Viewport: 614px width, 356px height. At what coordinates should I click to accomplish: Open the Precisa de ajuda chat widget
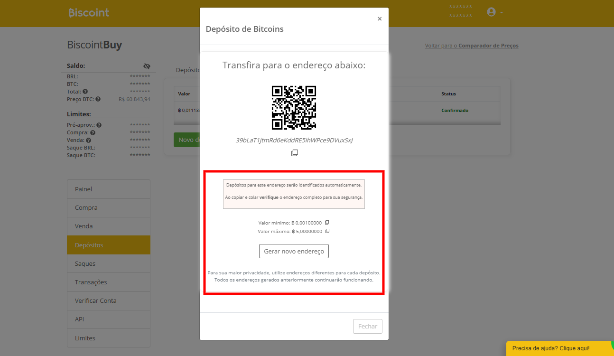[560, 348]
